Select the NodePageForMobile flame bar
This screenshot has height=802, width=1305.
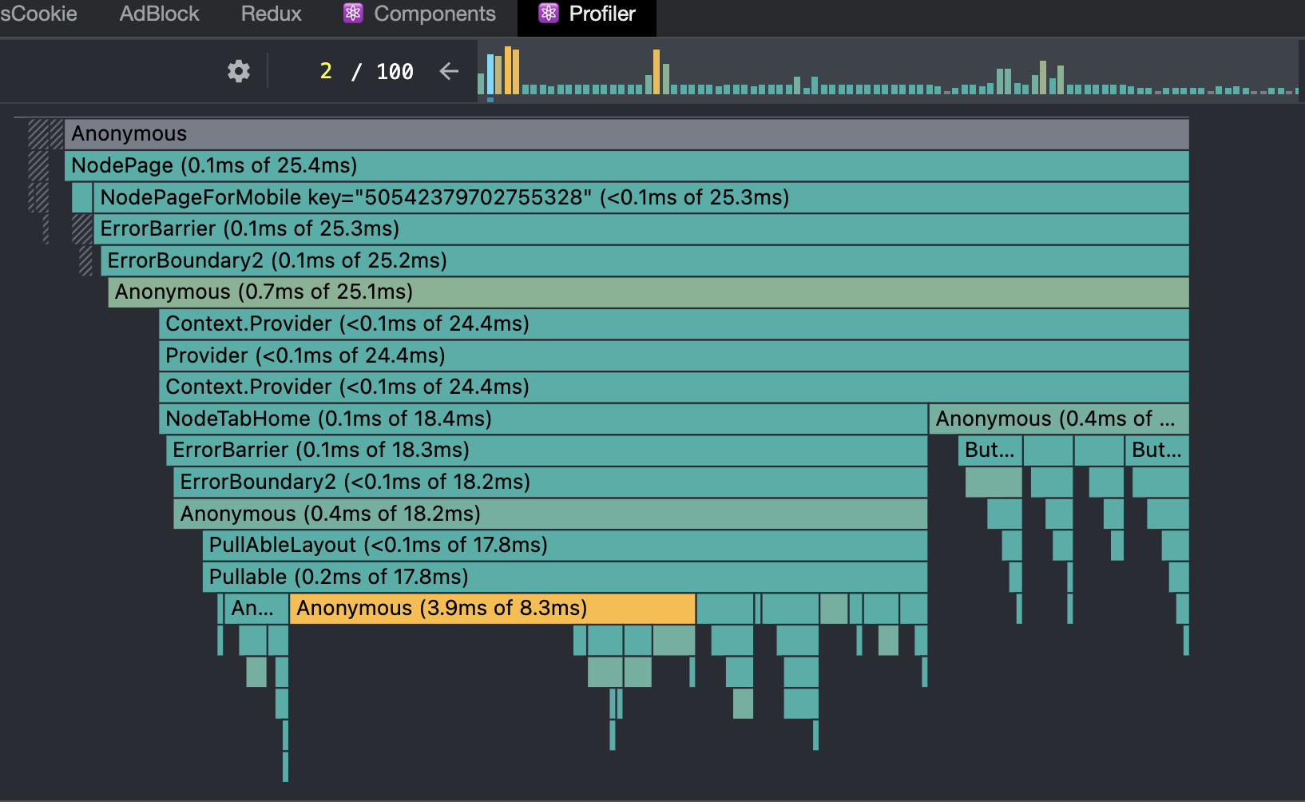(x=641, y=197)
